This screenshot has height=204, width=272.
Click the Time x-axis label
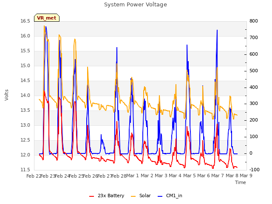point(241,182)
